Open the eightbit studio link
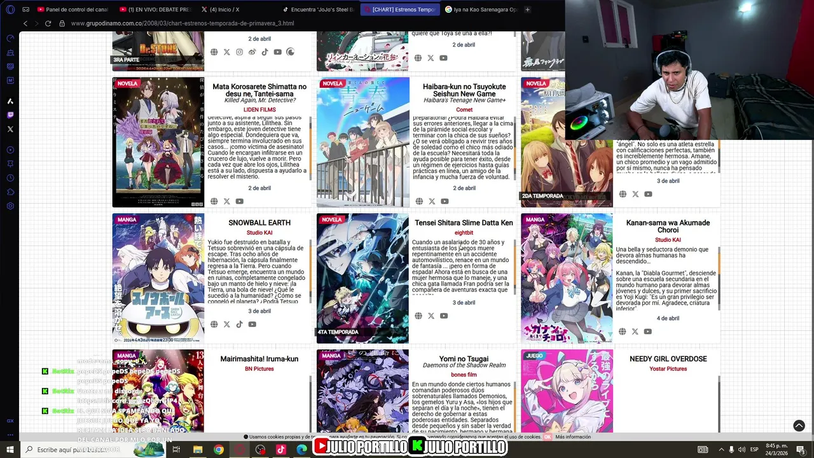814x458 pixels. click(x=464, y=233)
